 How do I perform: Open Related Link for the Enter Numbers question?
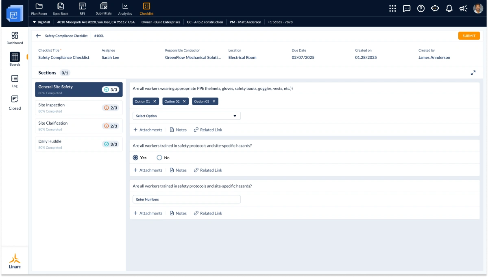(208, 213)
